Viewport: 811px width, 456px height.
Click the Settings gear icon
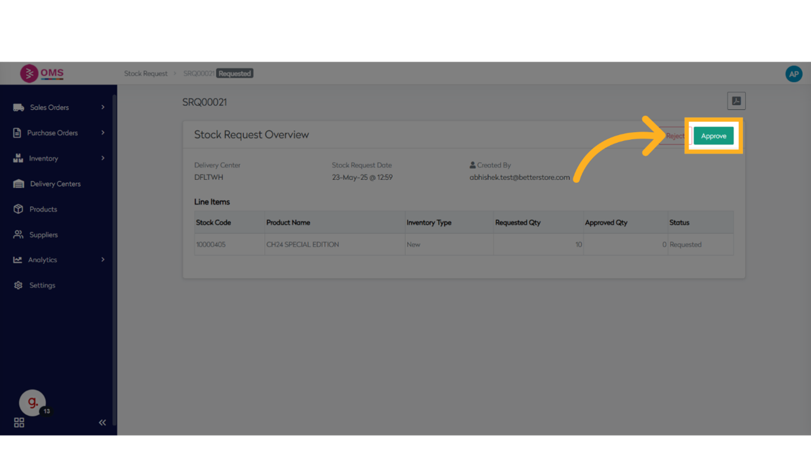18,285
